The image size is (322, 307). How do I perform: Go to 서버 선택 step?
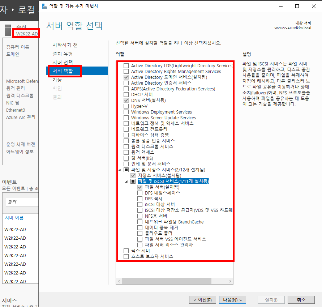[63, 63]
